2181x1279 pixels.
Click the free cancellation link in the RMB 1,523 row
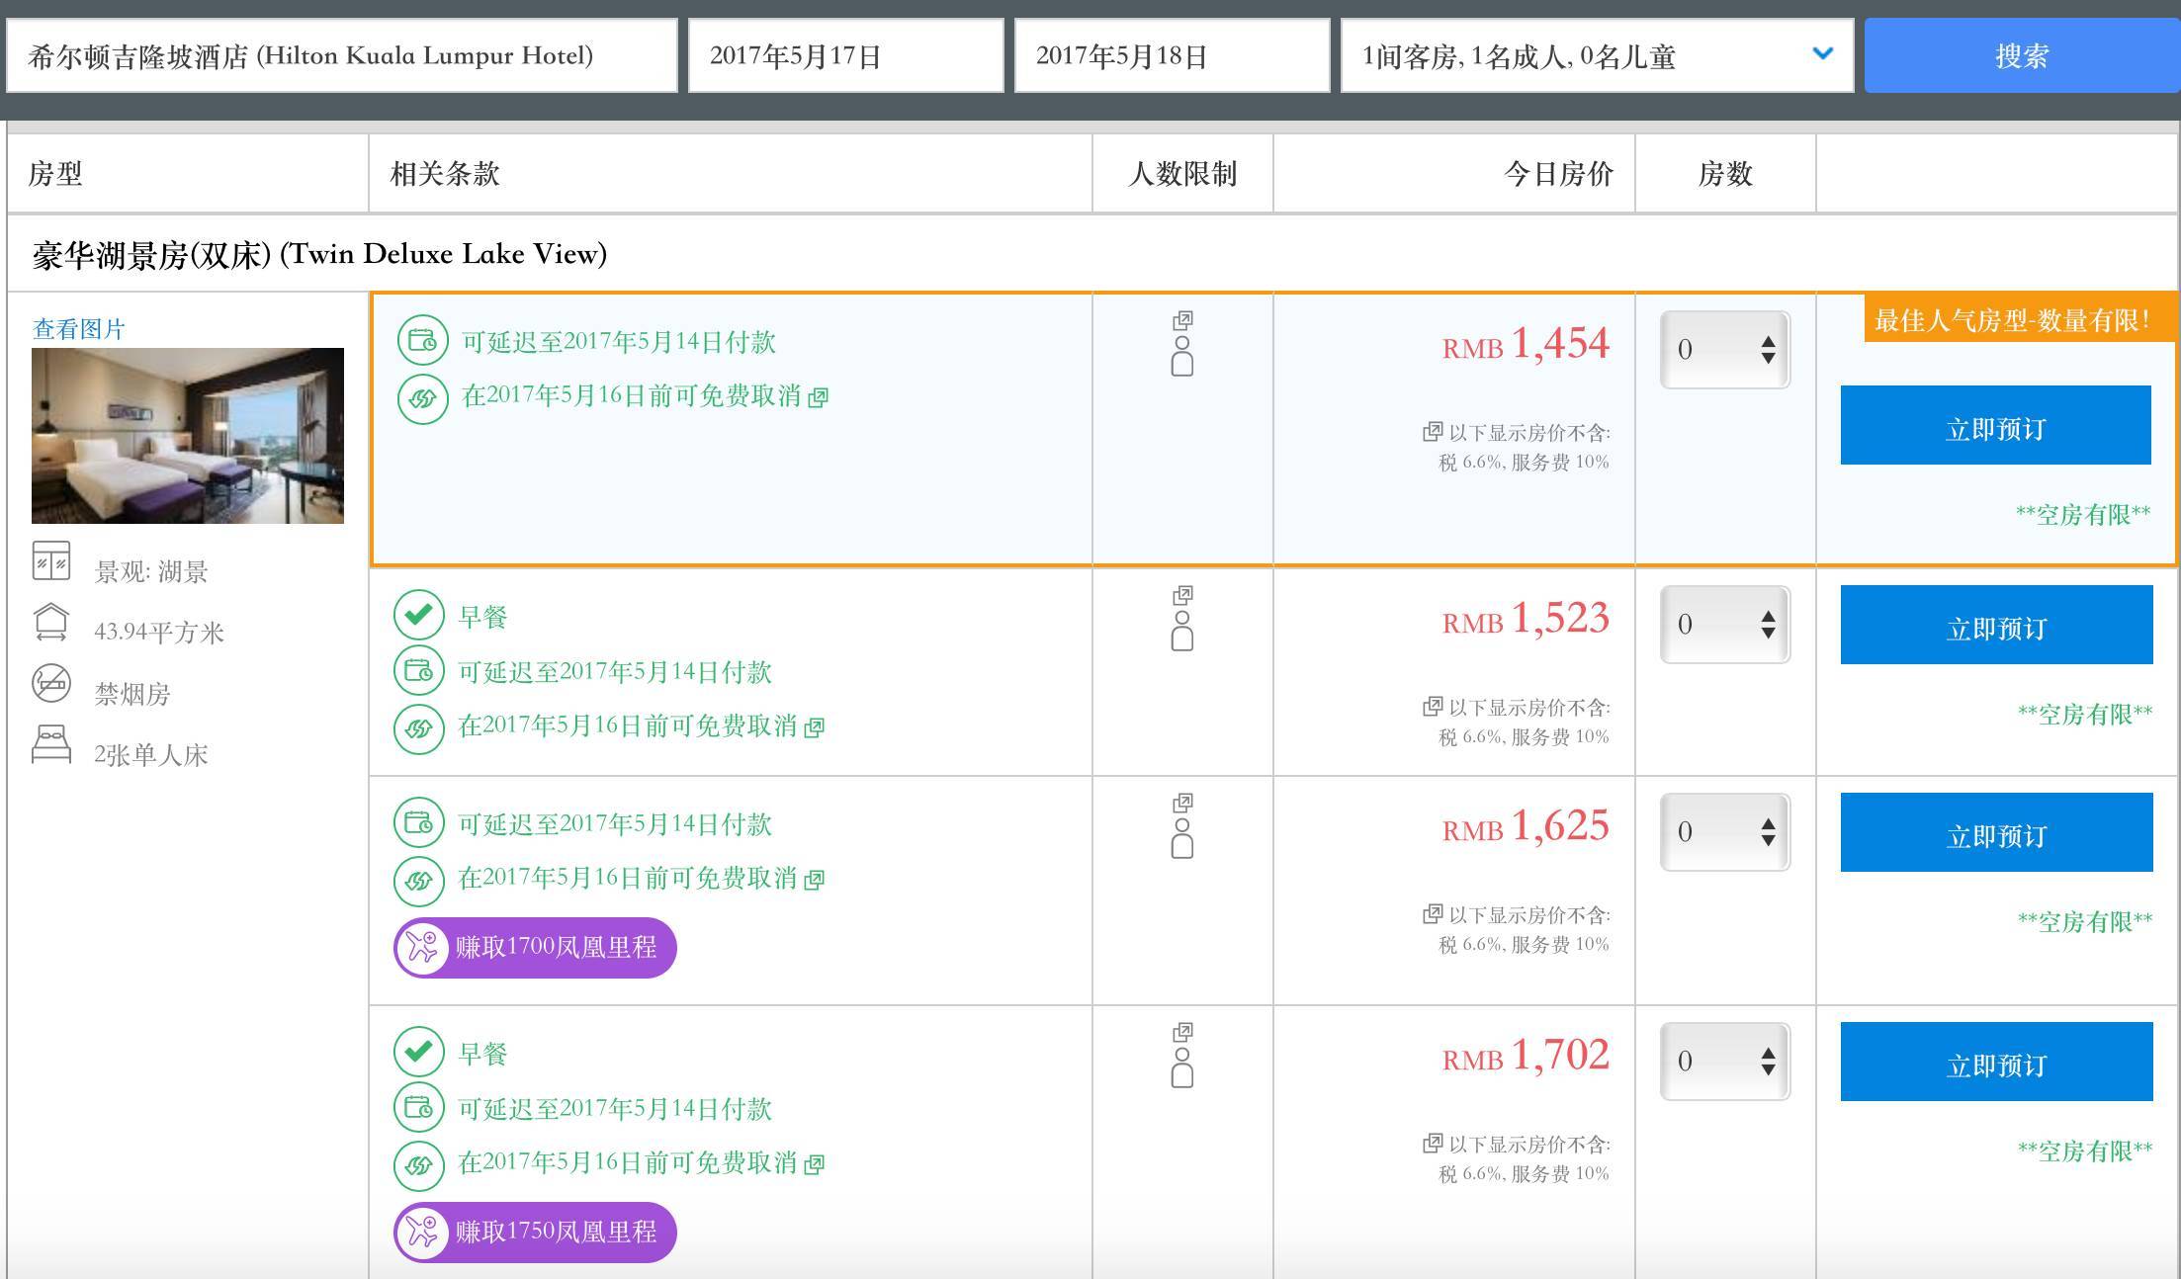point(627,726)
